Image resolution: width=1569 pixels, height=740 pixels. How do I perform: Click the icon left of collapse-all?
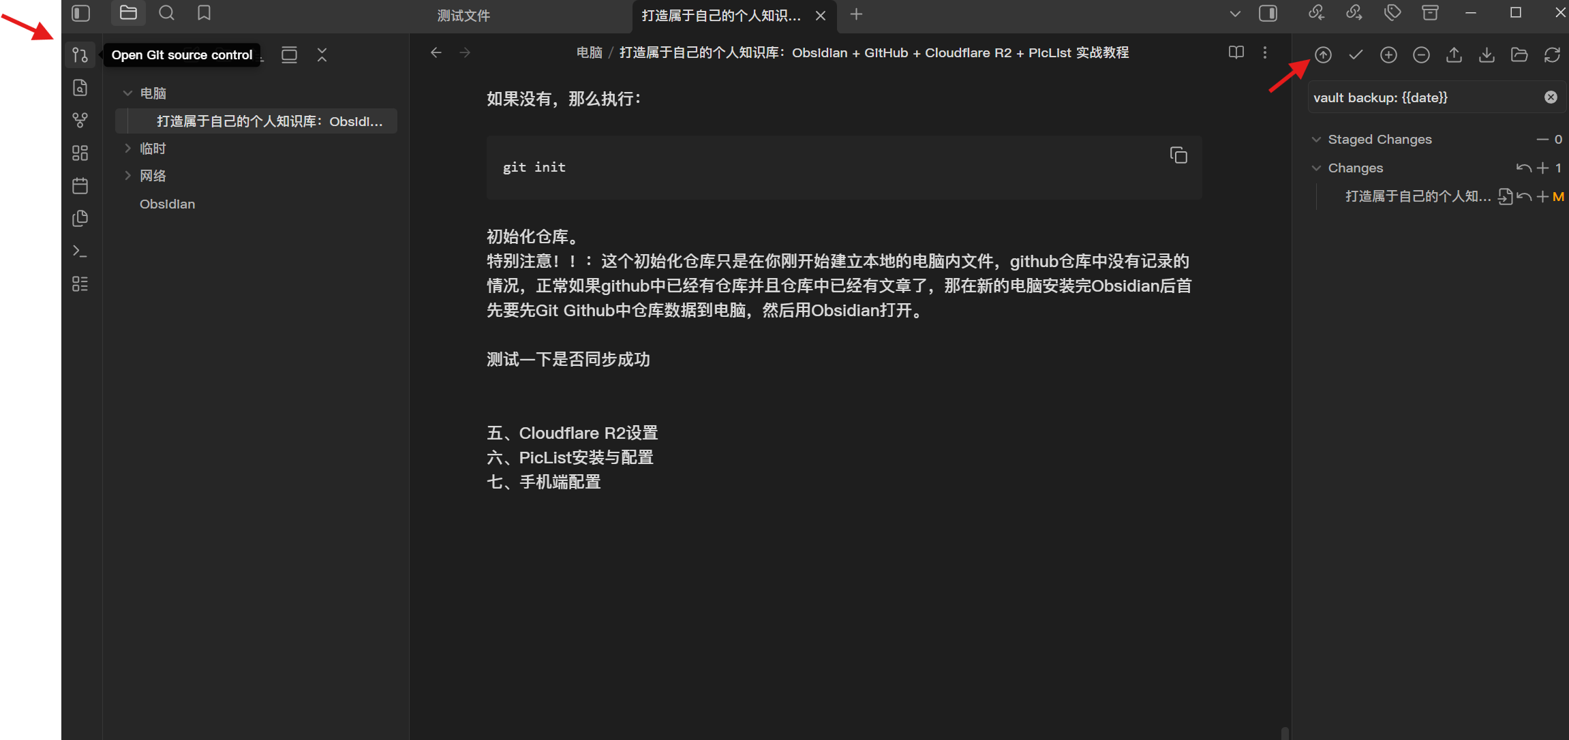point(289,55)
